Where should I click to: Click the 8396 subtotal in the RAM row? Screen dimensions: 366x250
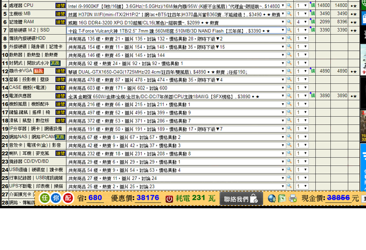click(x=342, y=22)
